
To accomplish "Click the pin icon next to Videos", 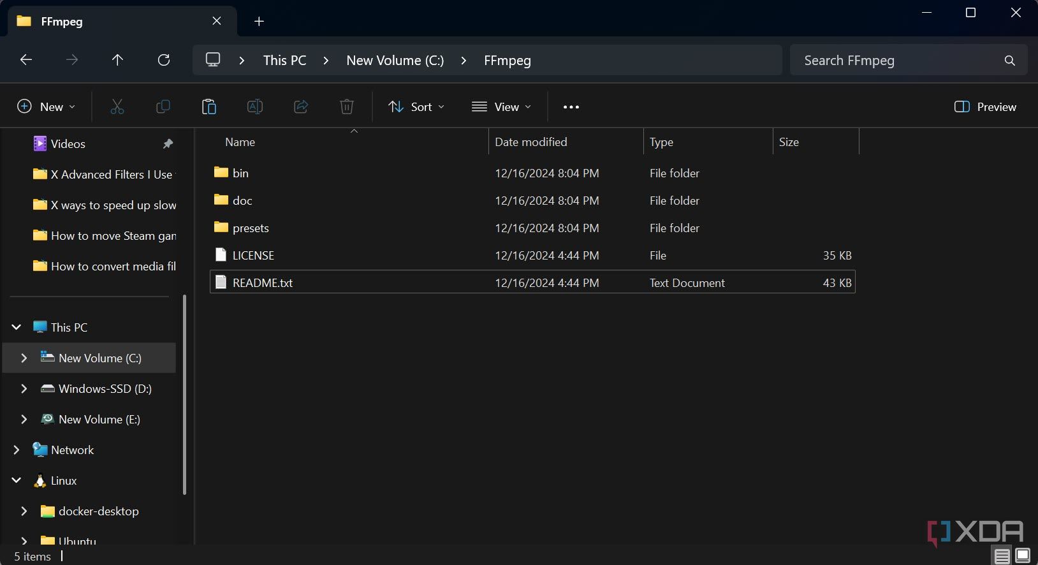I will pos(168,144).
